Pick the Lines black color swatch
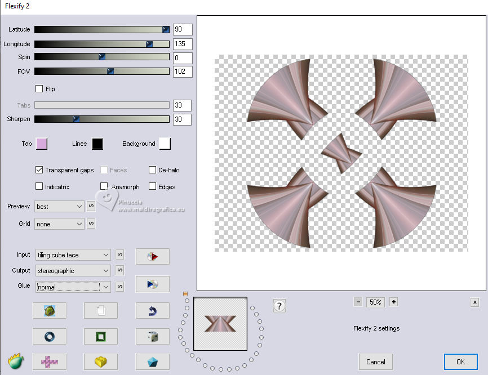This screenshot has width=488, height=375. tap(97, 144)
